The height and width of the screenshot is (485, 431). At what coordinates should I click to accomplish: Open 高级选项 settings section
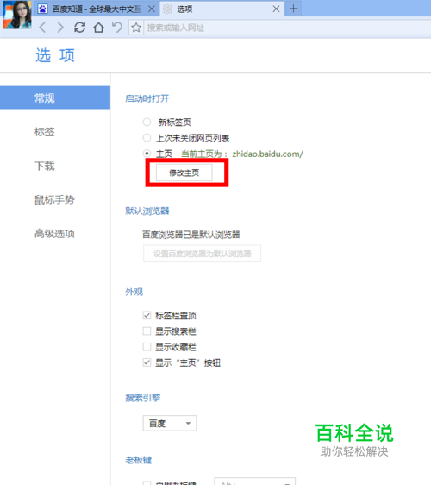[x=54, y=234]
